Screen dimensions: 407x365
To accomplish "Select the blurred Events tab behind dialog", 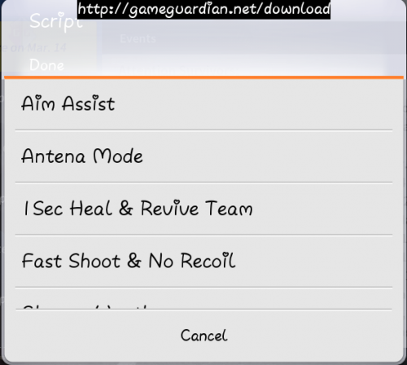I will tap(138, 39).
